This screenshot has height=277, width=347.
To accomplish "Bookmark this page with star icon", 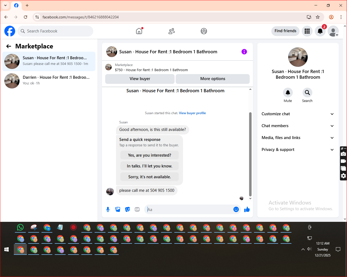I will [x=318, y=17].
